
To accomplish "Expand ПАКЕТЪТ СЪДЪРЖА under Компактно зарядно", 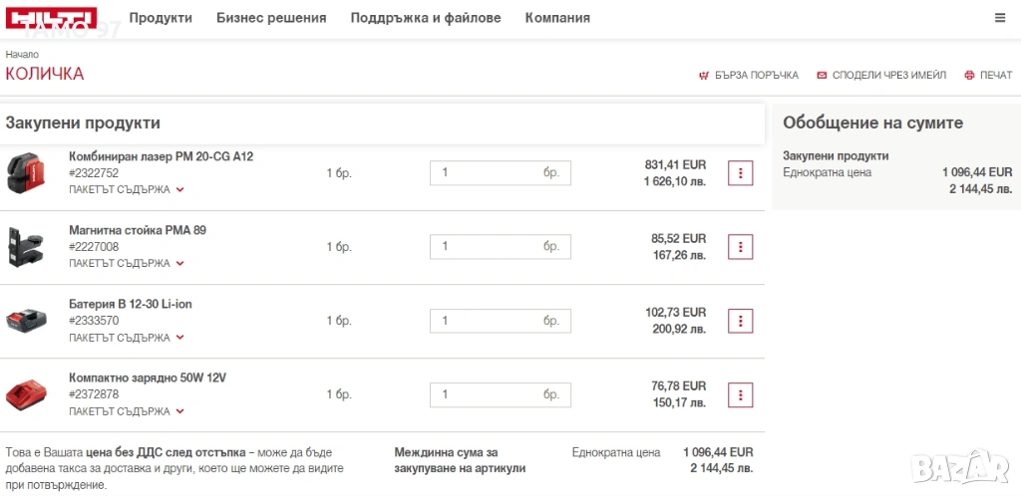I will click(x=127, y=412).
